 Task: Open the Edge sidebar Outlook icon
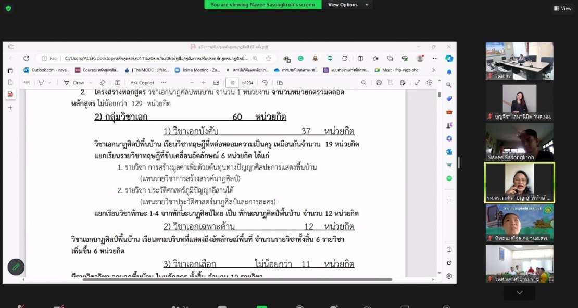449,152
